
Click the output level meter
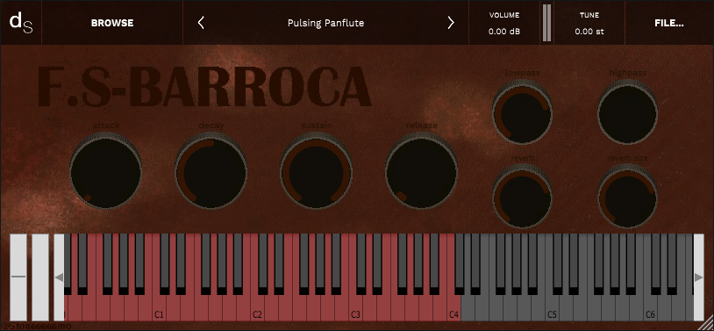[x=546, y=23]
